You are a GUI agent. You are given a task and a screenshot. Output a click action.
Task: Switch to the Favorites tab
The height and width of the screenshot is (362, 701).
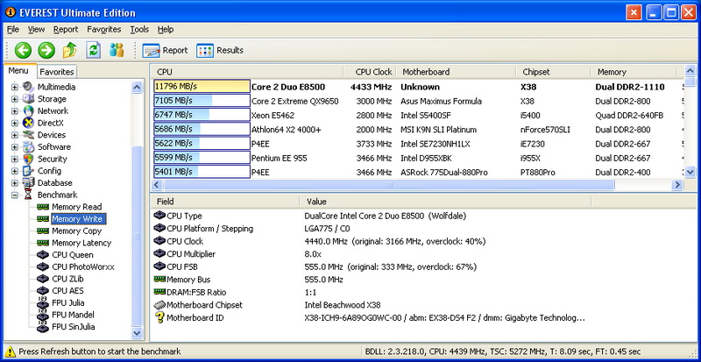[56, 72]
